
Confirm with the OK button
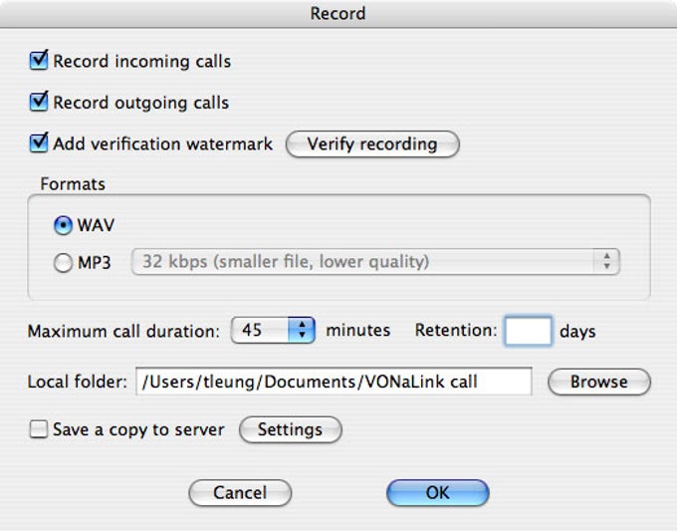[x=437, y=492]
